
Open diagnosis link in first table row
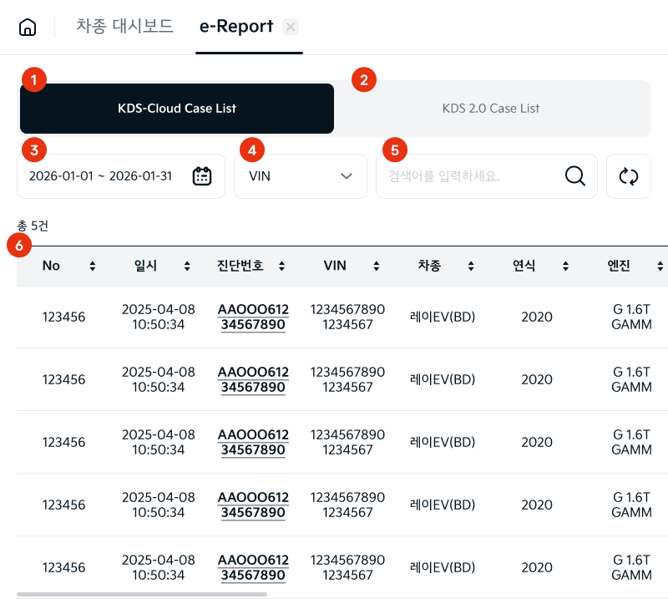pyautogui.click(x=253, y=317)
